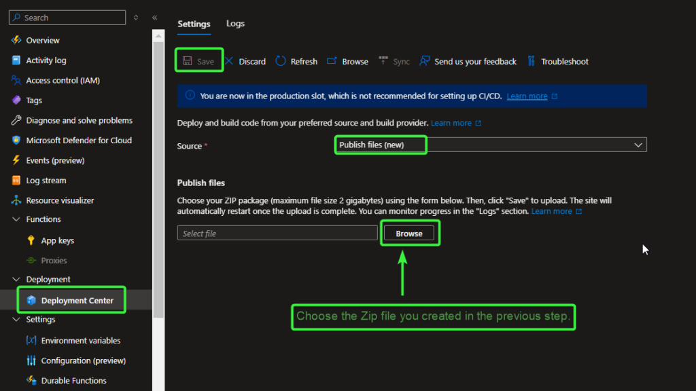Click the Resource visualizer icon
696x391 pixels.
[16, 200]
